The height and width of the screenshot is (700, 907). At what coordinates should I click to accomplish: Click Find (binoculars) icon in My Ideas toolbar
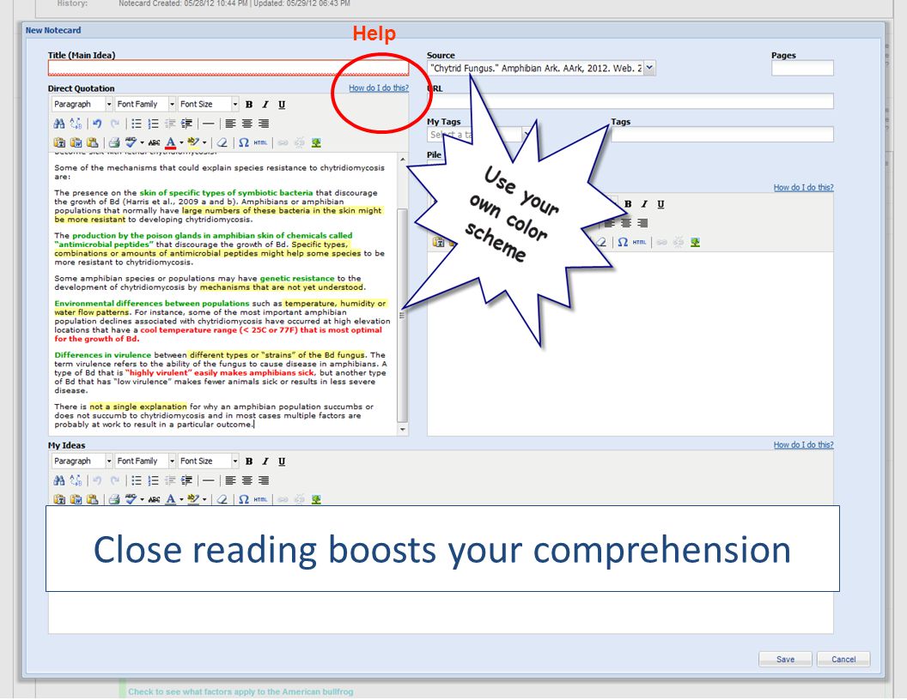(x=59, y=480)
